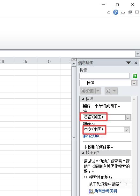Viewport: 140px width, 196px height.
Task: Click the 翻译一个单词或句子 description text
Action: [101, 106]
